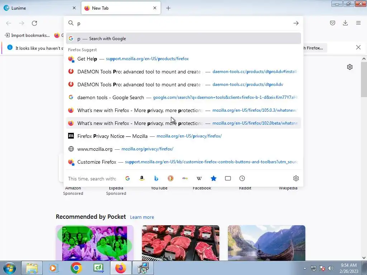This screenshot has width=367, height=275.
Task: Open Windows Explorer from the taskbar
Action: pos(32,268)
